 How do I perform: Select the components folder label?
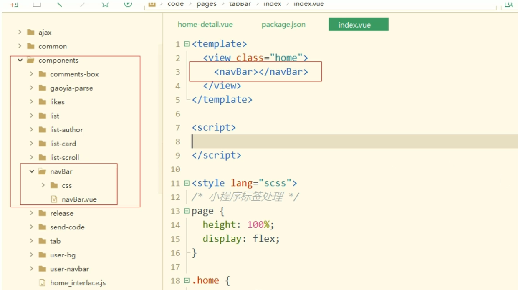coord(58,60)
